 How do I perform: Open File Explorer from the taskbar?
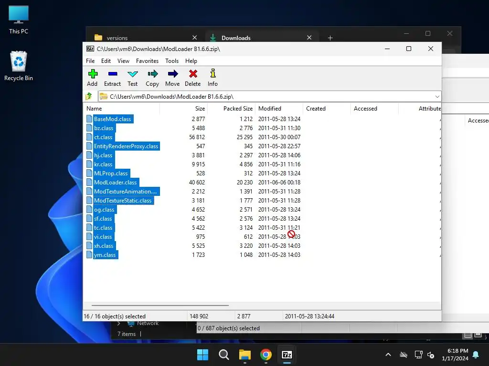(x=245, y=355)
